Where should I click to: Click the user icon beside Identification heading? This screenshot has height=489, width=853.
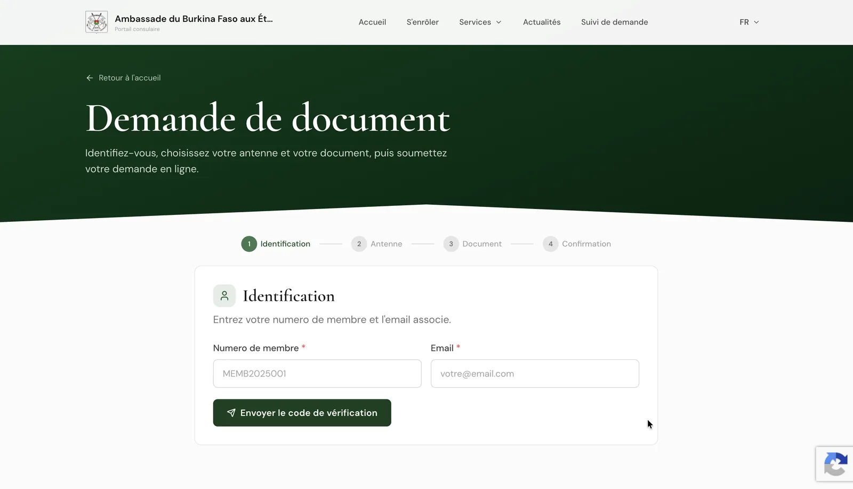tap(224, 295)
